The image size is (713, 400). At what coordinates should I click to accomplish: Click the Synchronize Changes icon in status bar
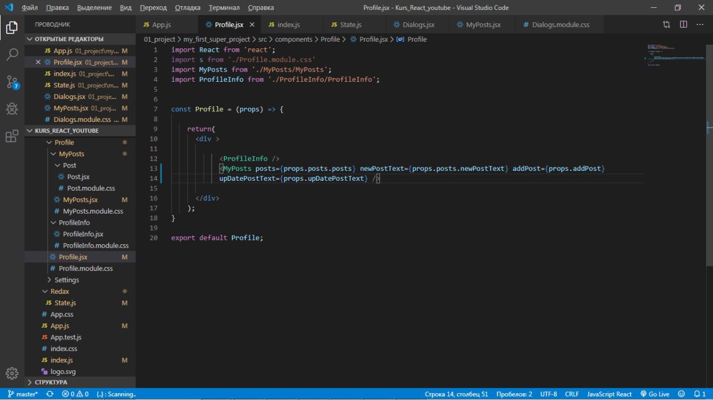tap(50, 394)
